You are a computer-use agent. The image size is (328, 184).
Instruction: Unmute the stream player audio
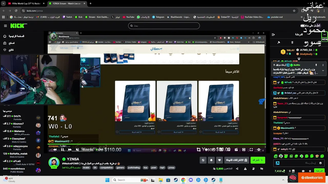point(77,150)
